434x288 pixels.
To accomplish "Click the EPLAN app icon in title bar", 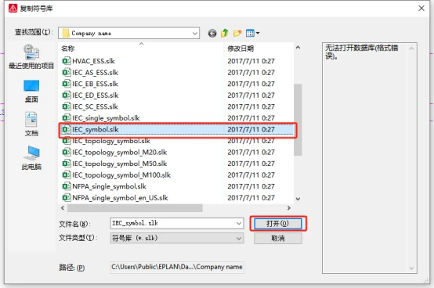I will coord(13,9).
